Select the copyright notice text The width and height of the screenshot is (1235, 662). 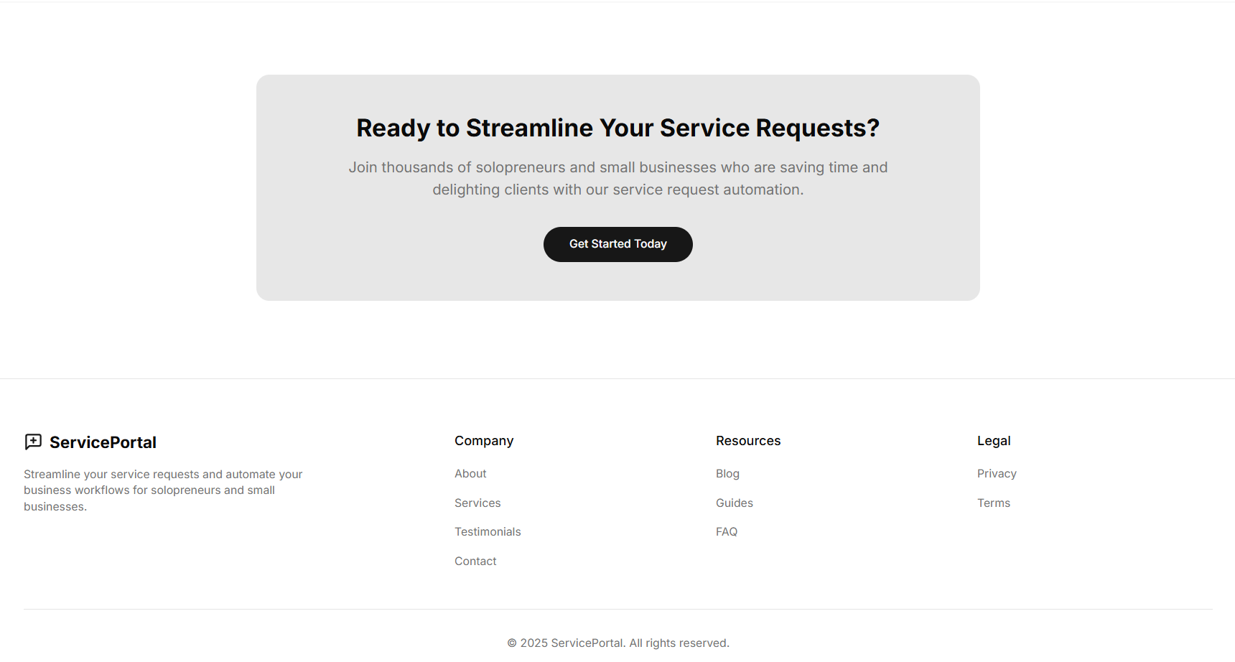point(618,643)
